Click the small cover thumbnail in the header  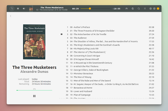pyautogui.click(x=31, y=9)
